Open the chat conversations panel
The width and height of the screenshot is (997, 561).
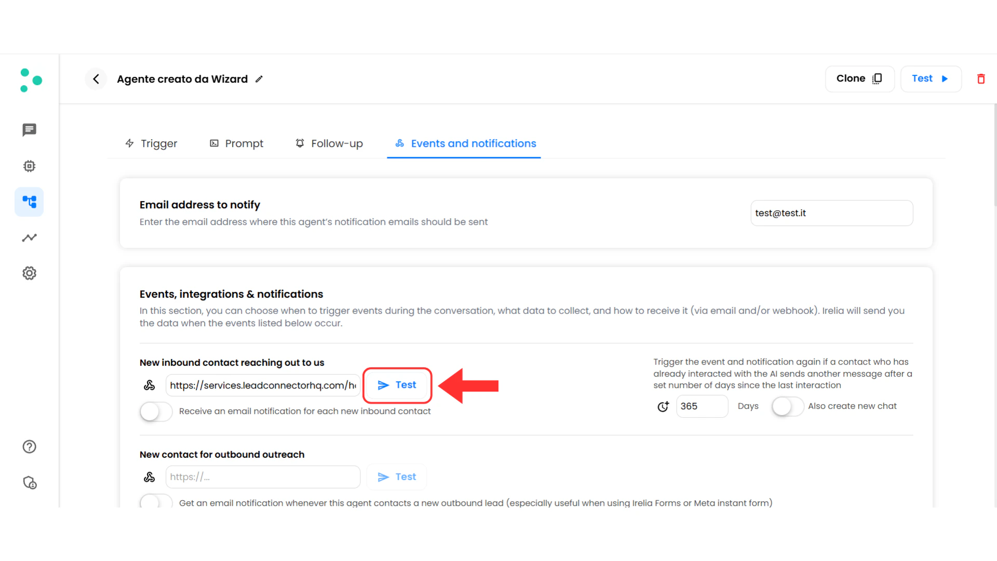pyautogui.click(x=29, y=130)
